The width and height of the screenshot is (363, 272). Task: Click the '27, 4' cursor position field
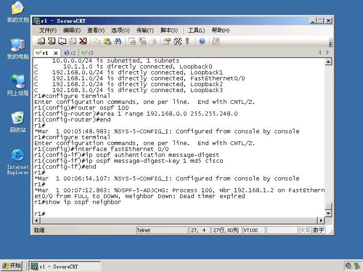coord(200,230)
